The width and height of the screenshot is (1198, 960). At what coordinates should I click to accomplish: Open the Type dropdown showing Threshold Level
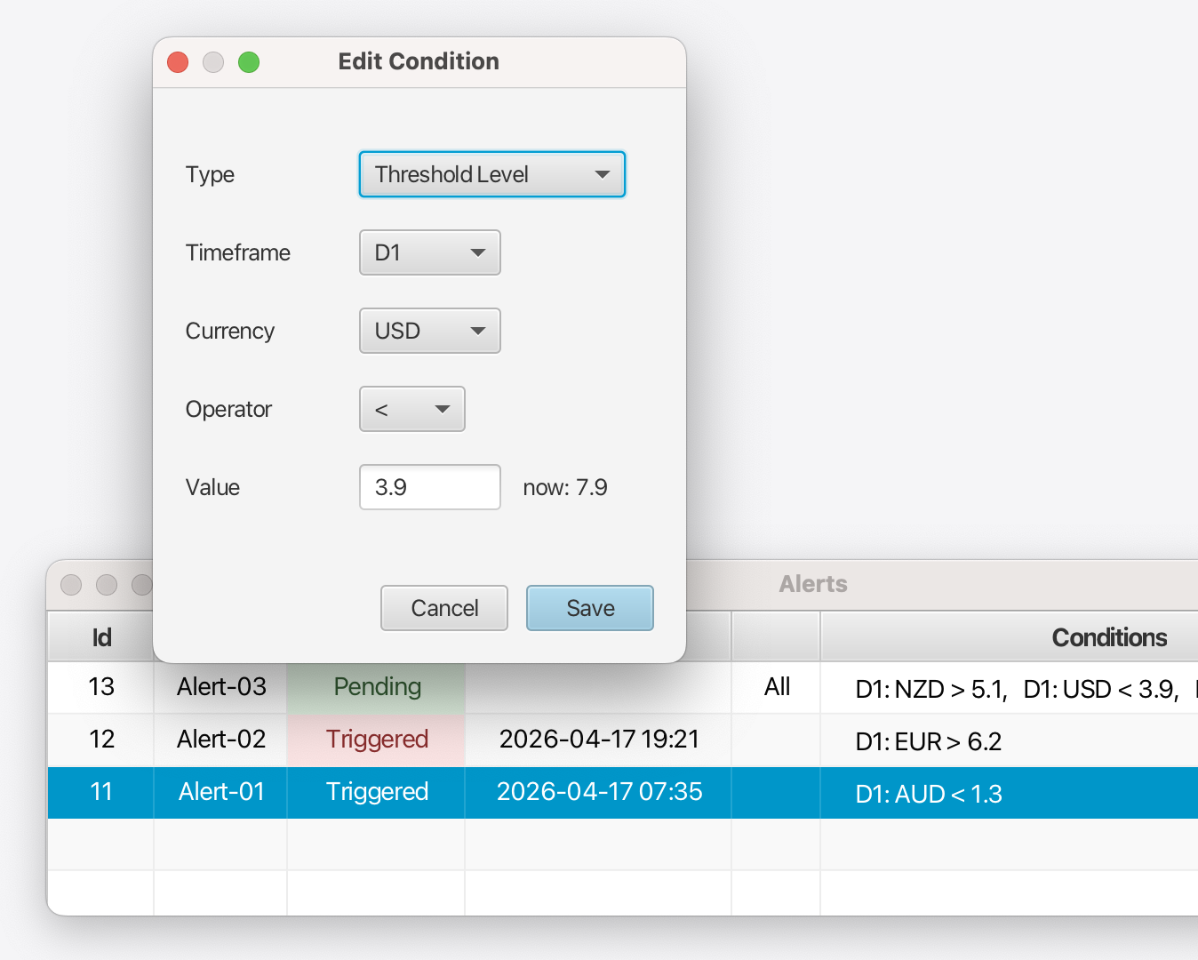491,174
